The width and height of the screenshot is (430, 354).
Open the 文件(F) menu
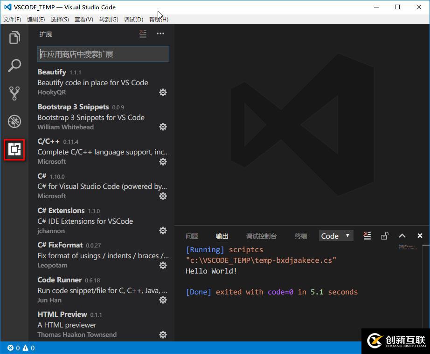pos(12,20)
